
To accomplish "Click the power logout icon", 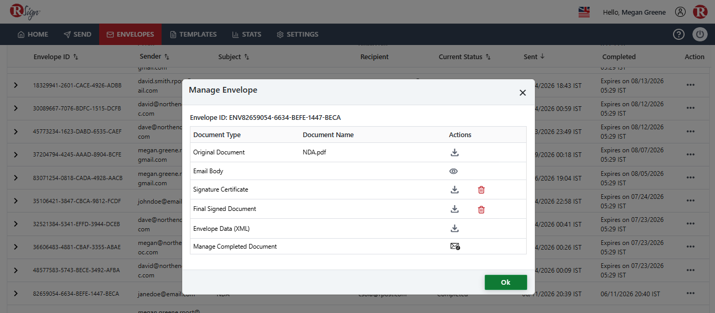I will [x=700, y=35].
